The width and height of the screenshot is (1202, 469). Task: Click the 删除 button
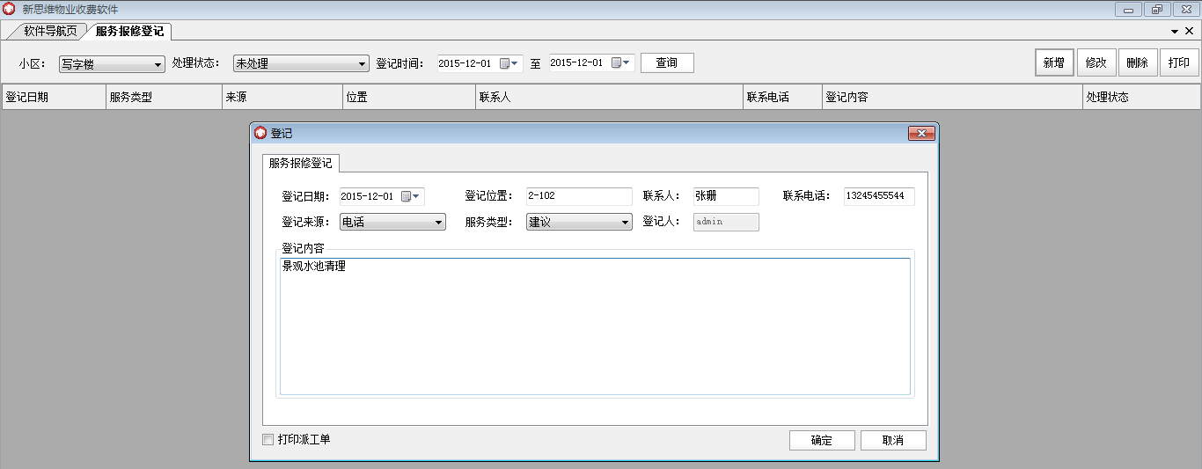click(1138, 63)
